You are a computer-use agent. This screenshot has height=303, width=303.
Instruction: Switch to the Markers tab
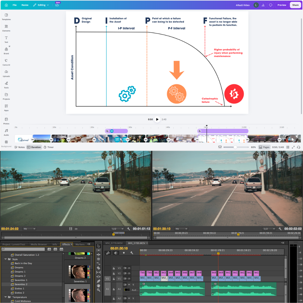[x=80, y=244]
